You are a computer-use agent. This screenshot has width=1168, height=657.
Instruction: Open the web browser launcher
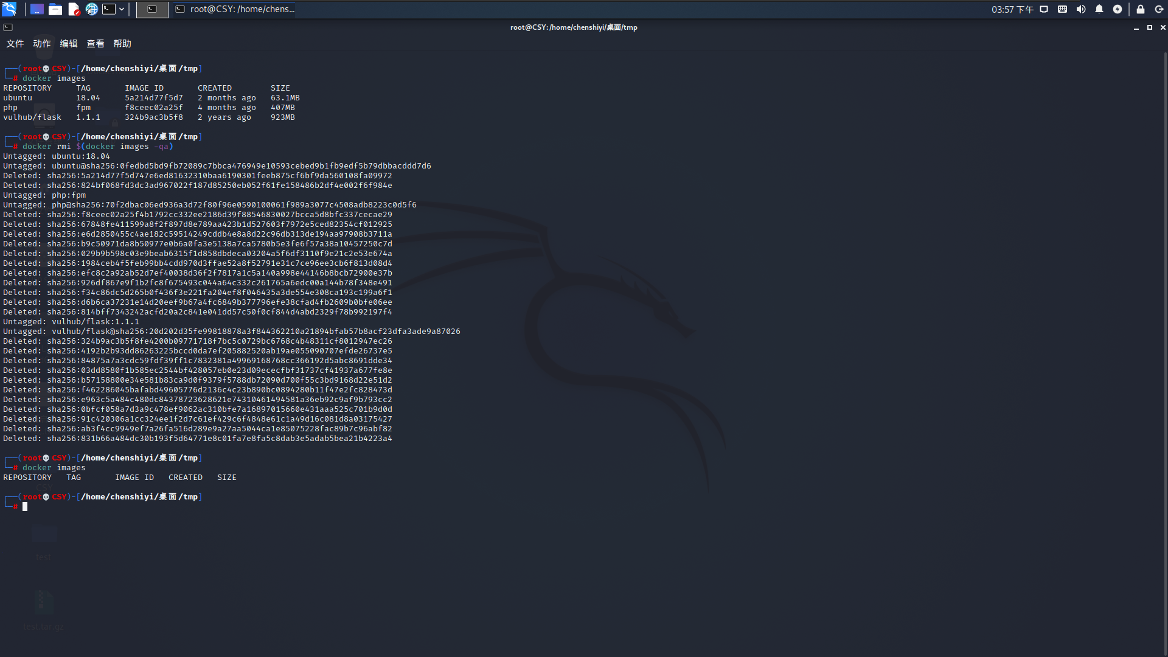tap(91, 9)
